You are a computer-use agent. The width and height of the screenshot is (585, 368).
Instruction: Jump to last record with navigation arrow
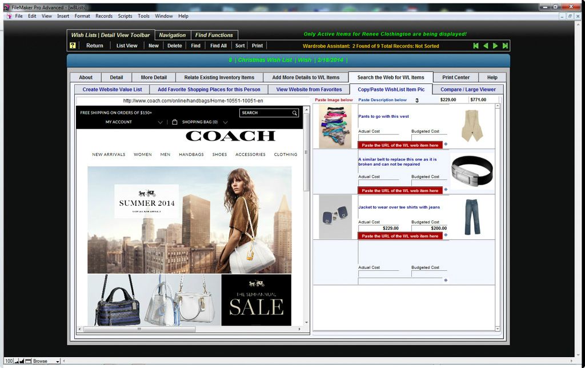click(x=505, y=46)
